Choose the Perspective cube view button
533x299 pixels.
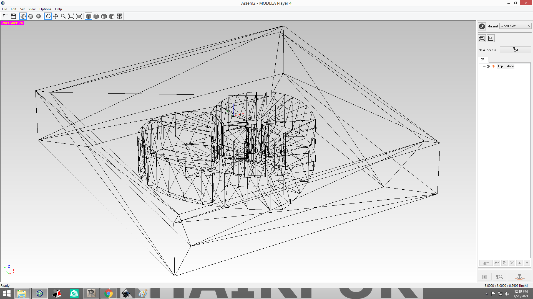[89, 16]
